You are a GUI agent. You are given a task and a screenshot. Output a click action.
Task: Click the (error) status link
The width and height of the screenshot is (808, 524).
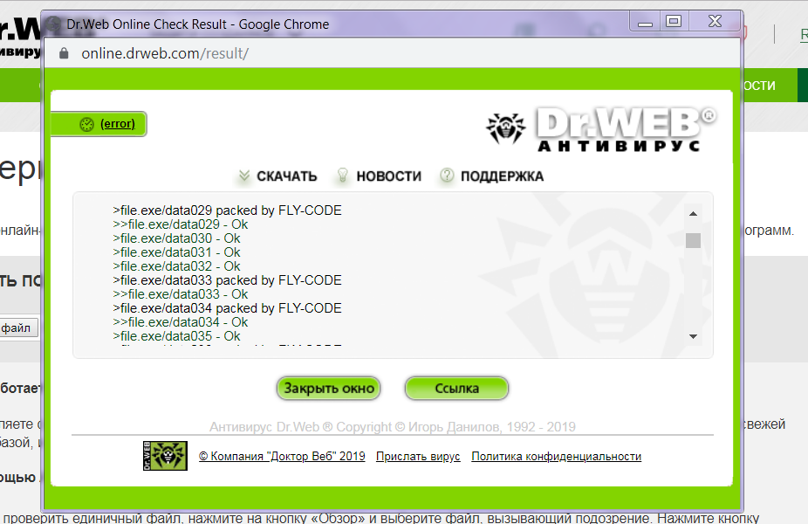coord(118,124)
